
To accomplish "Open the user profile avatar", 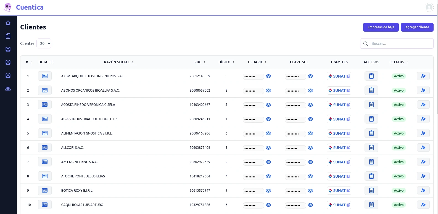I will (429, 7).
